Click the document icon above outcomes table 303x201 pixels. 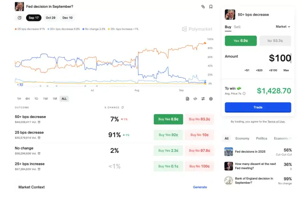click(x=187, y=99)
